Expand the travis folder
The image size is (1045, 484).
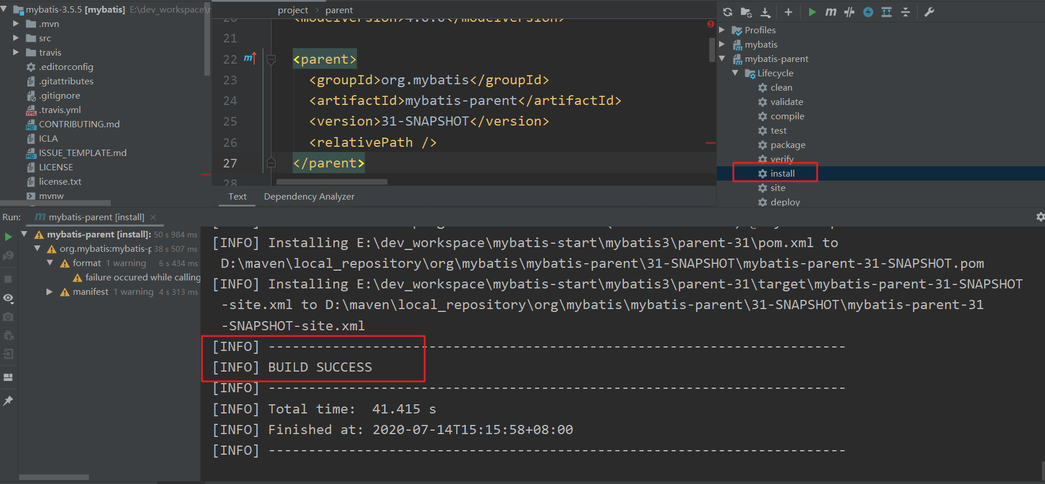click(16, 52)
